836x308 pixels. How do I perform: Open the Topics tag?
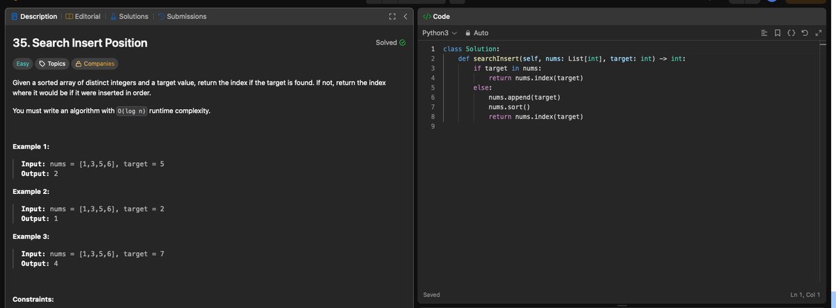pos(52,63)
